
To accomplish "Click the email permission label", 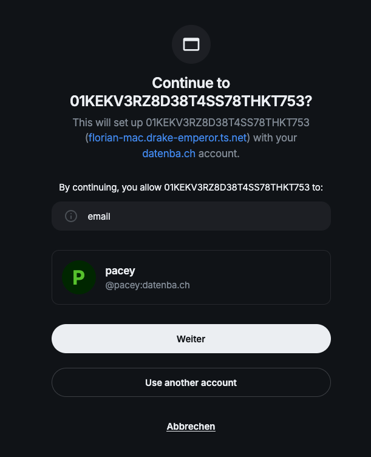I will (99, 216).
